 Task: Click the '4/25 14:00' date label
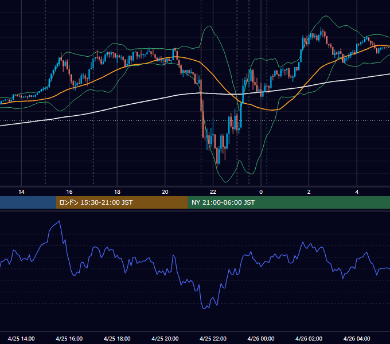[21, 338]
